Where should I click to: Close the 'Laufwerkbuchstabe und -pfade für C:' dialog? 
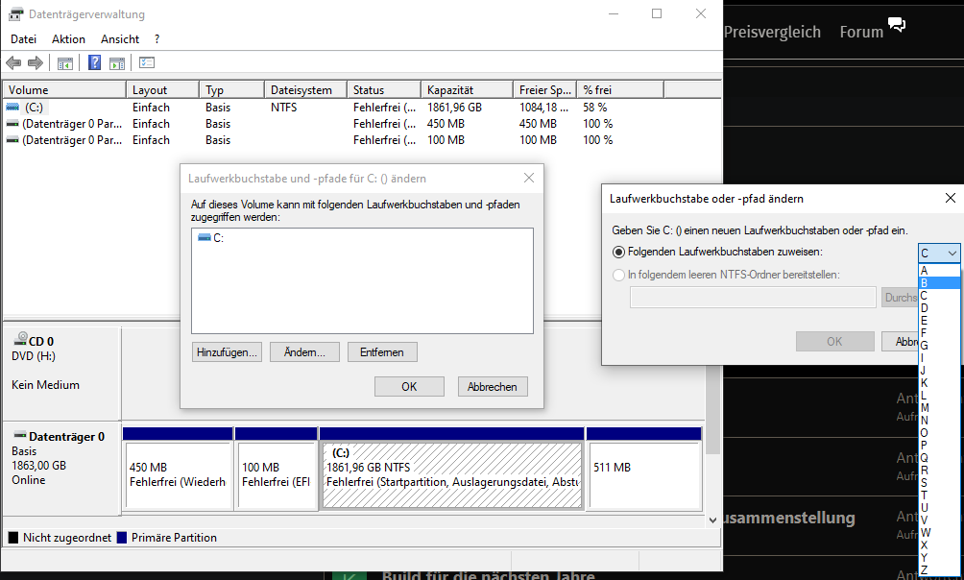click(529, 178)
